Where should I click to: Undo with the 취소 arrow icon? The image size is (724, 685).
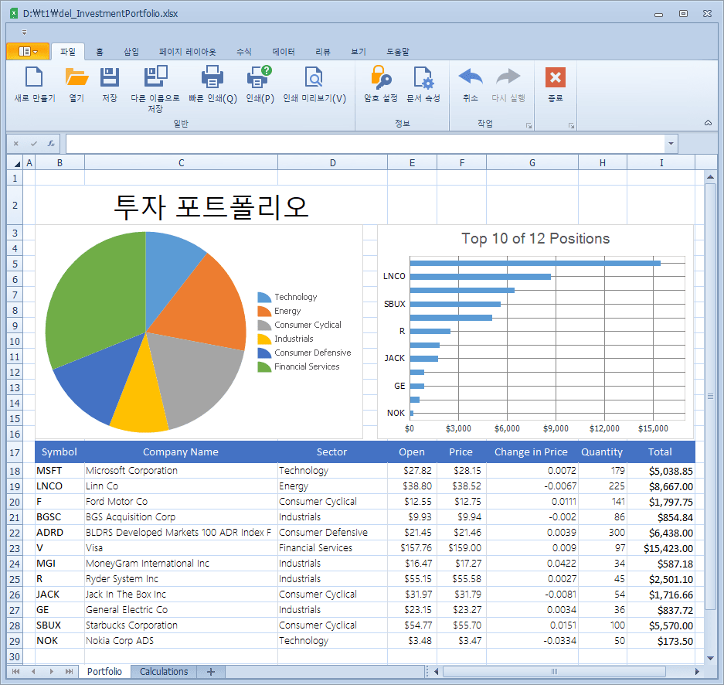(470, 77)
